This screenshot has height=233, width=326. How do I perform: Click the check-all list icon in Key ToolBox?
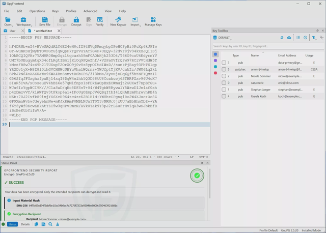tap(298, 38)
